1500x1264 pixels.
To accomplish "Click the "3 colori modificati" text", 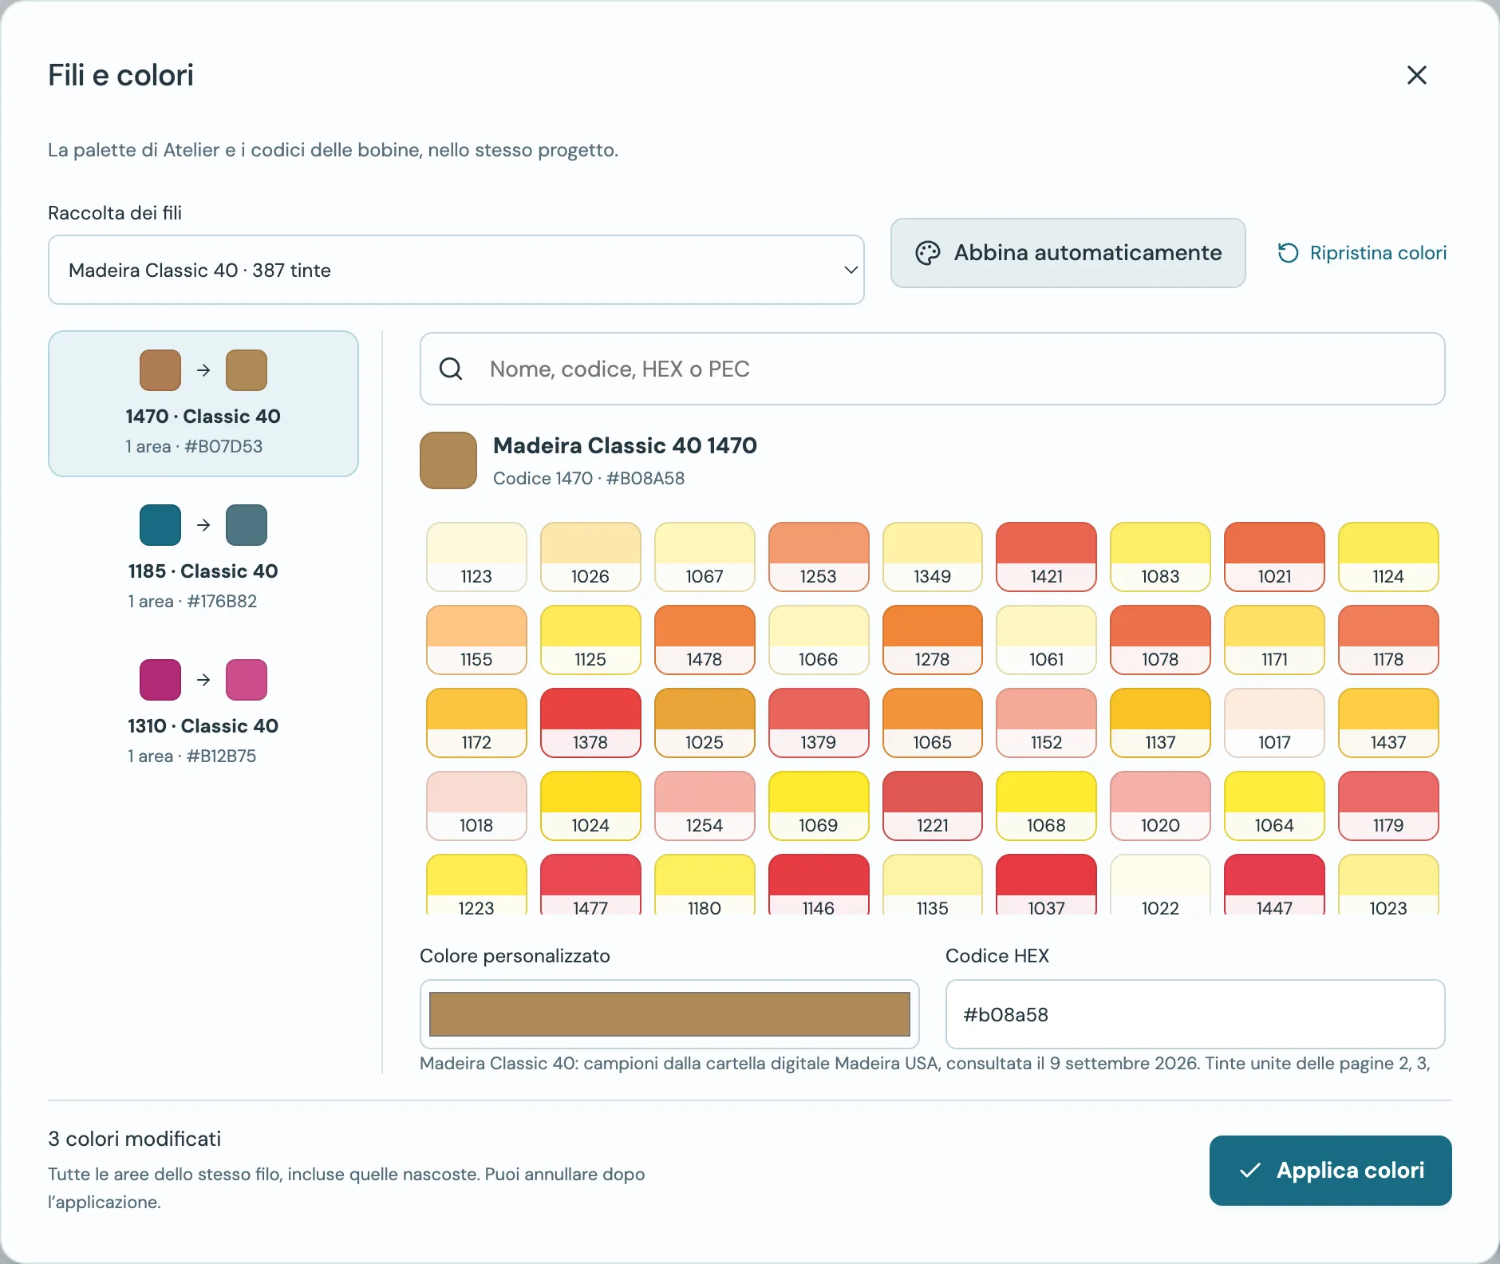I will point(135,1139).
